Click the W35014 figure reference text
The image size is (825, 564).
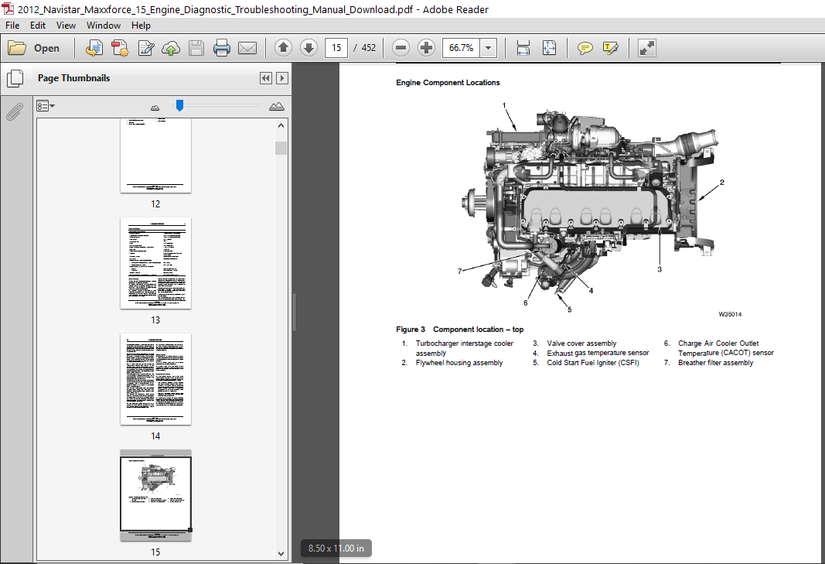point(731,314)
